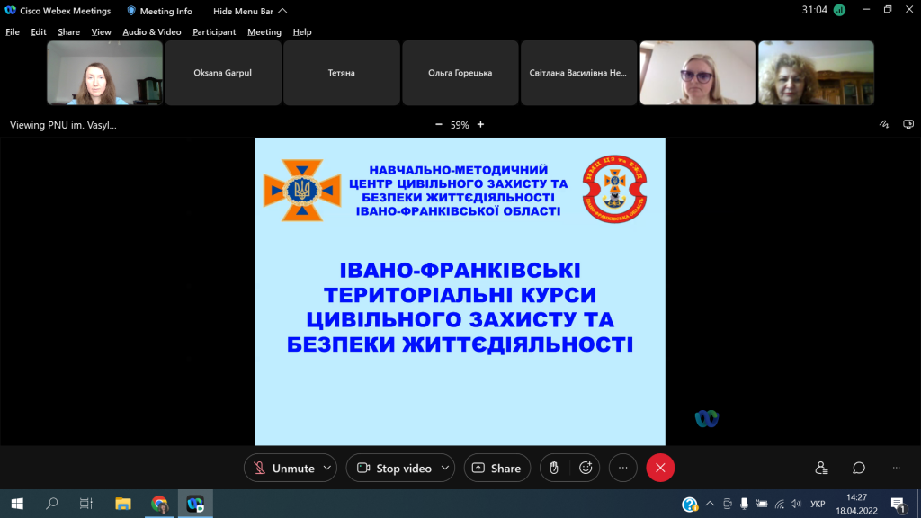This screenshot has height=518, width=921.
Task: Open the panel options ellipsis at bottom right
Action: pos(896,468)
